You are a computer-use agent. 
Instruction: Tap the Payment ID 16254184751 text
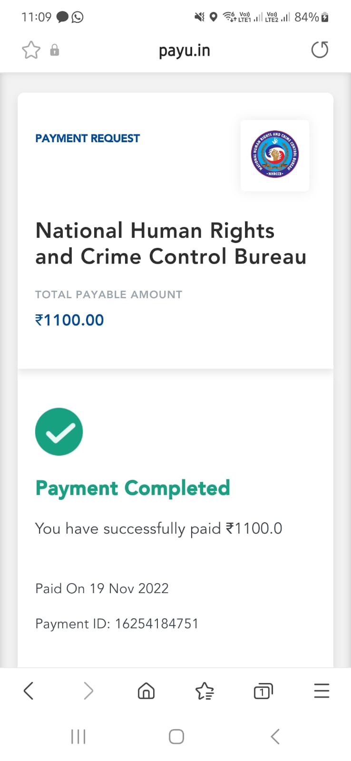pyautogui.click(x=117, y=624)
